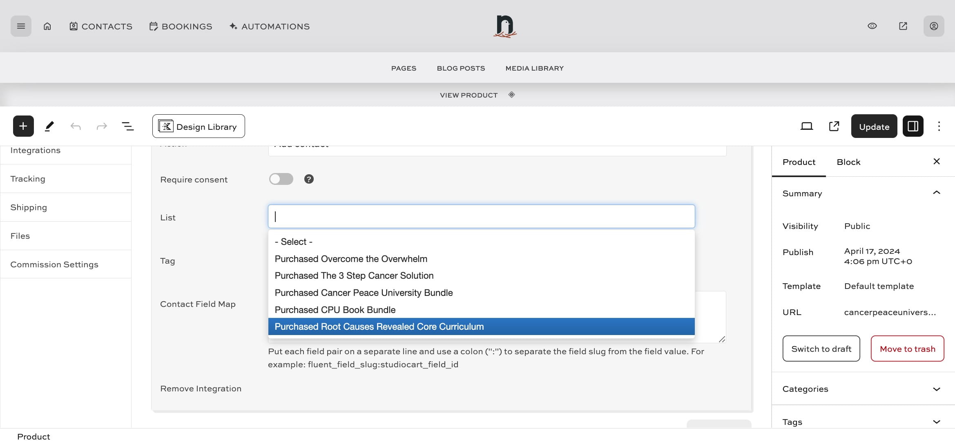Viewport: 955px width, 444px height.
Task: Open the Tracking settings tab
Action: pyautogui.click(x=28, y=179)
